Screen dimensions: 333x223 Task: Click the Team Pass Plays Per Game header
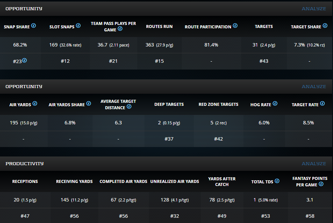click(113, 26)
